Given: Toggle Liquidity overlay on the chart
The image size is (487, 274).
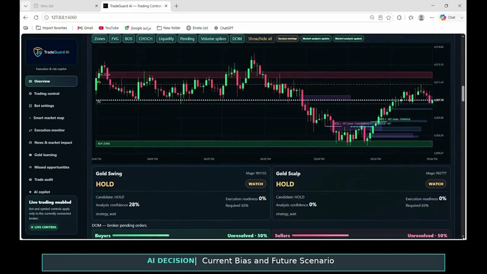Looking at the screenshot, I should (x=166, y=39).
